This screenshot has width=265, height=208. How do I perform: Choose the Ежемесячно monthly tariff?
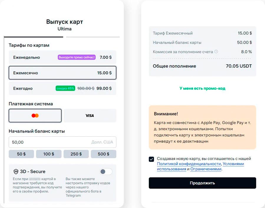pos(62,73)
